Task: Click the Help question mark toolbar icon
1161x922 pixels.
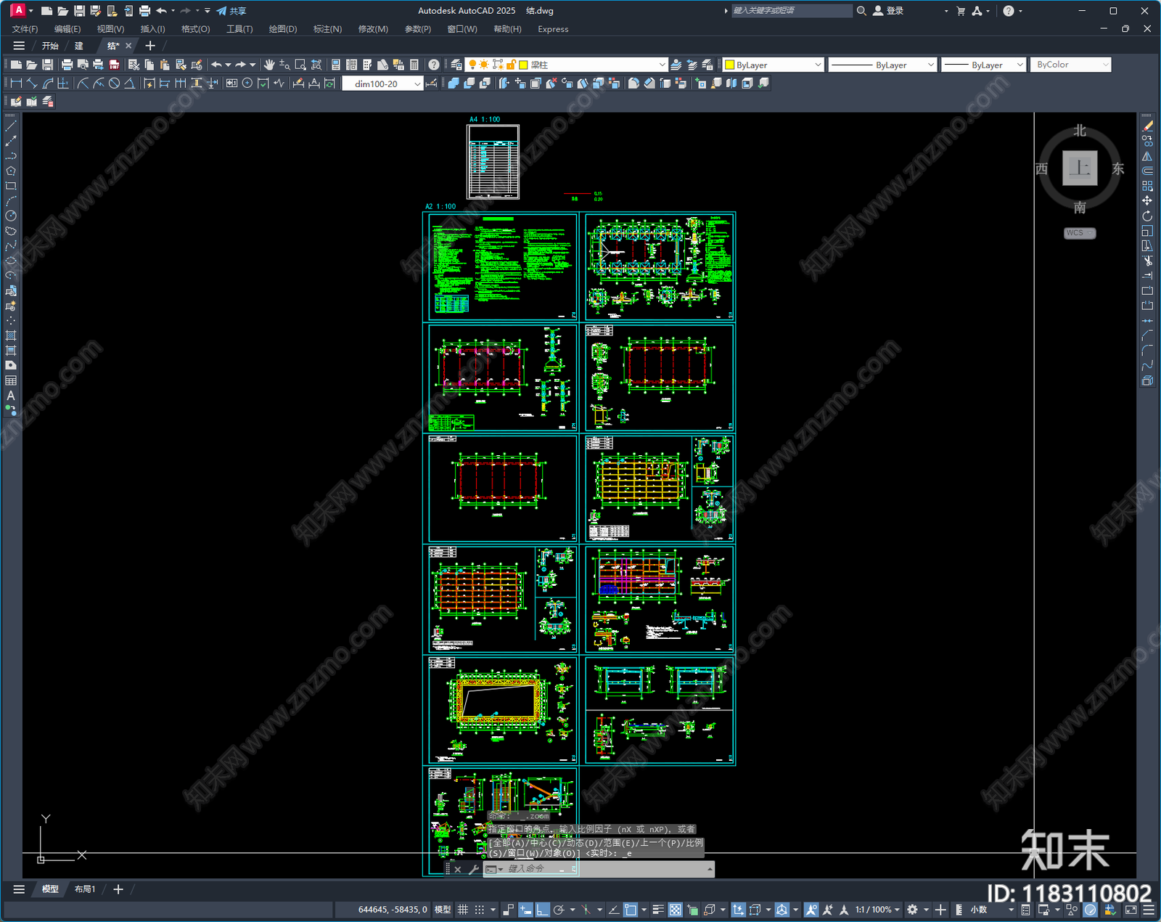Action: 434,65
